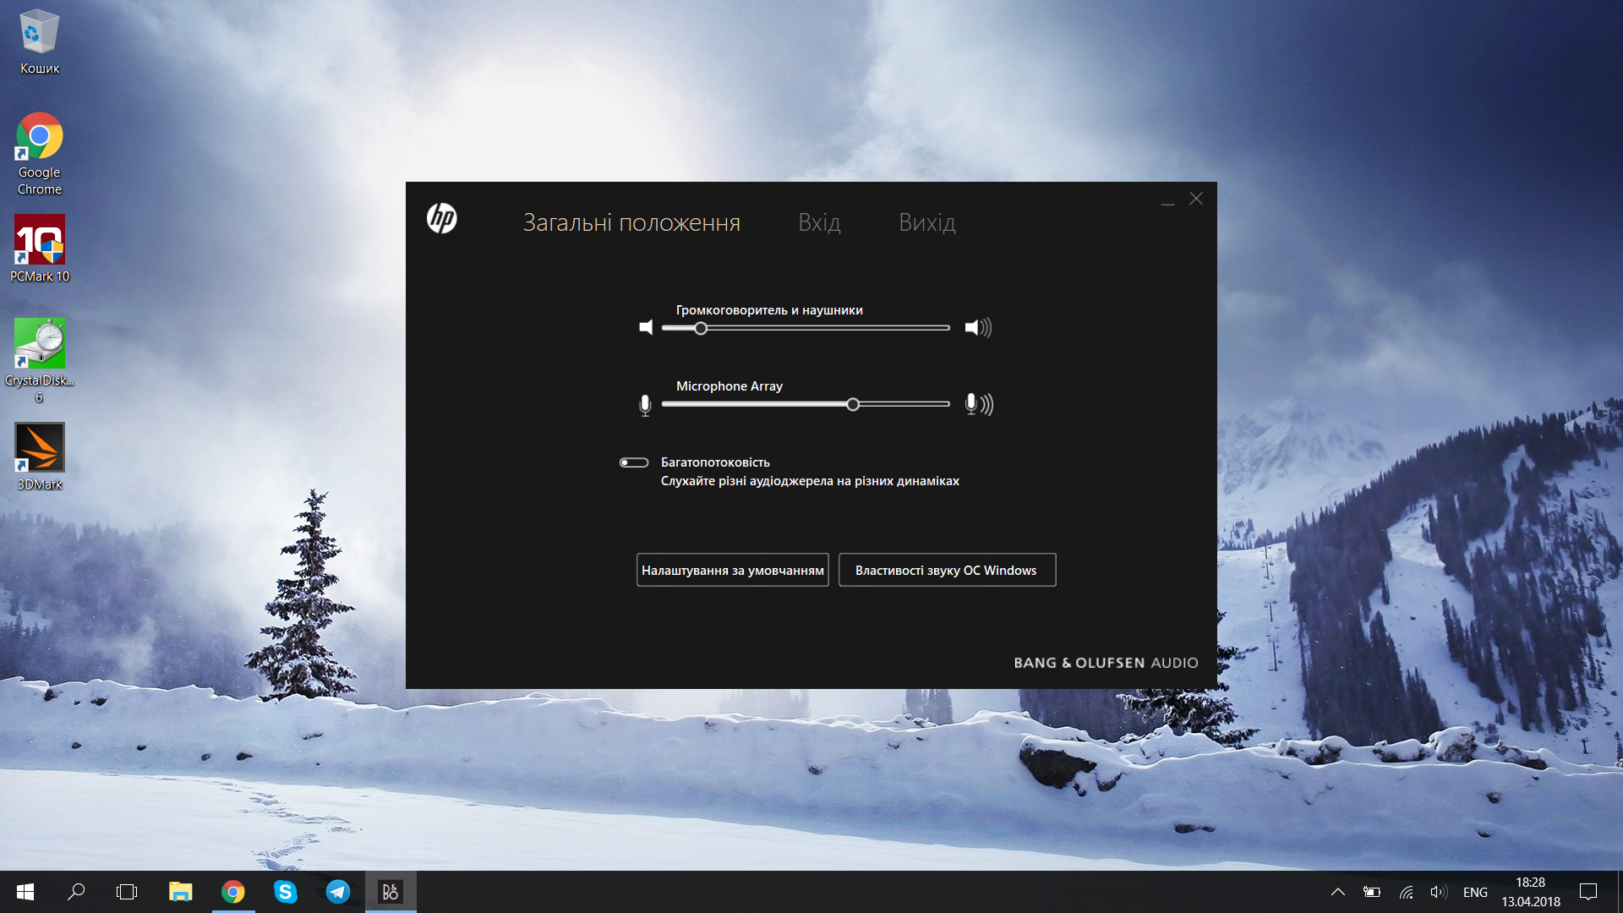Image resolution: width=1623 pixels, height=913 pixels.
Task: Click the battery tray icon
Action: [x=1372, y=892]
